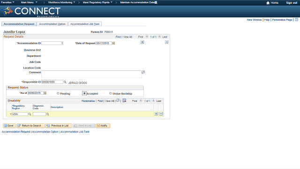The image size is (300, 169).
Task: Show previous Disability row arrow
Action: pos(141,100)
